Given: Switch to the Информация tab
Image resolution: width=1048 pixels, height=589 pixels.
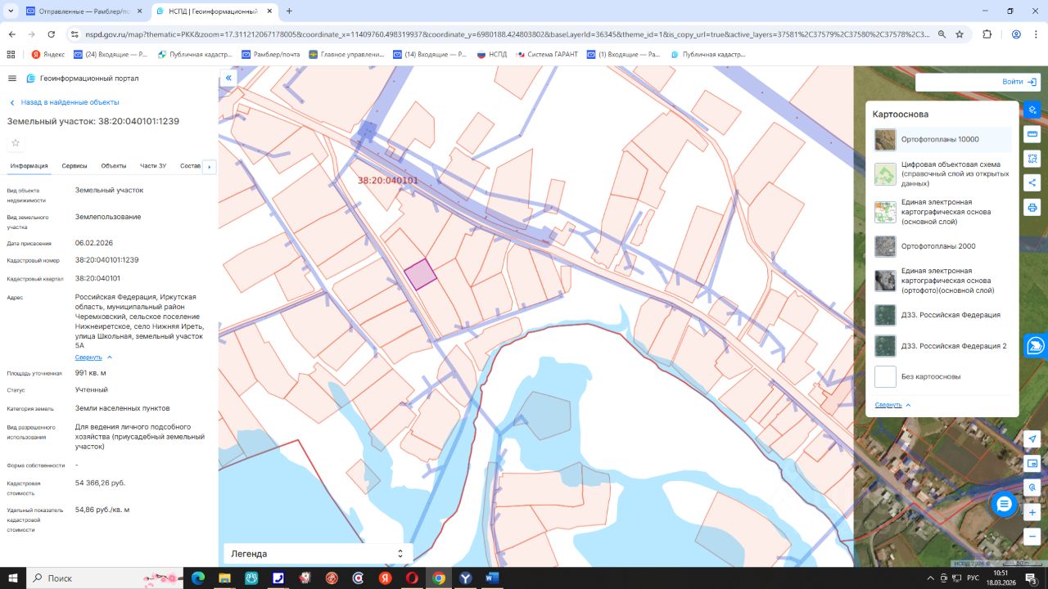Looking at the screenshot, I should point(29,166).
